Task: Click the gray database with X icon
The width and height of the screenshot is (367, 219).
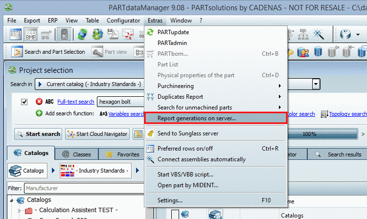Action: (x=348, y=51)
